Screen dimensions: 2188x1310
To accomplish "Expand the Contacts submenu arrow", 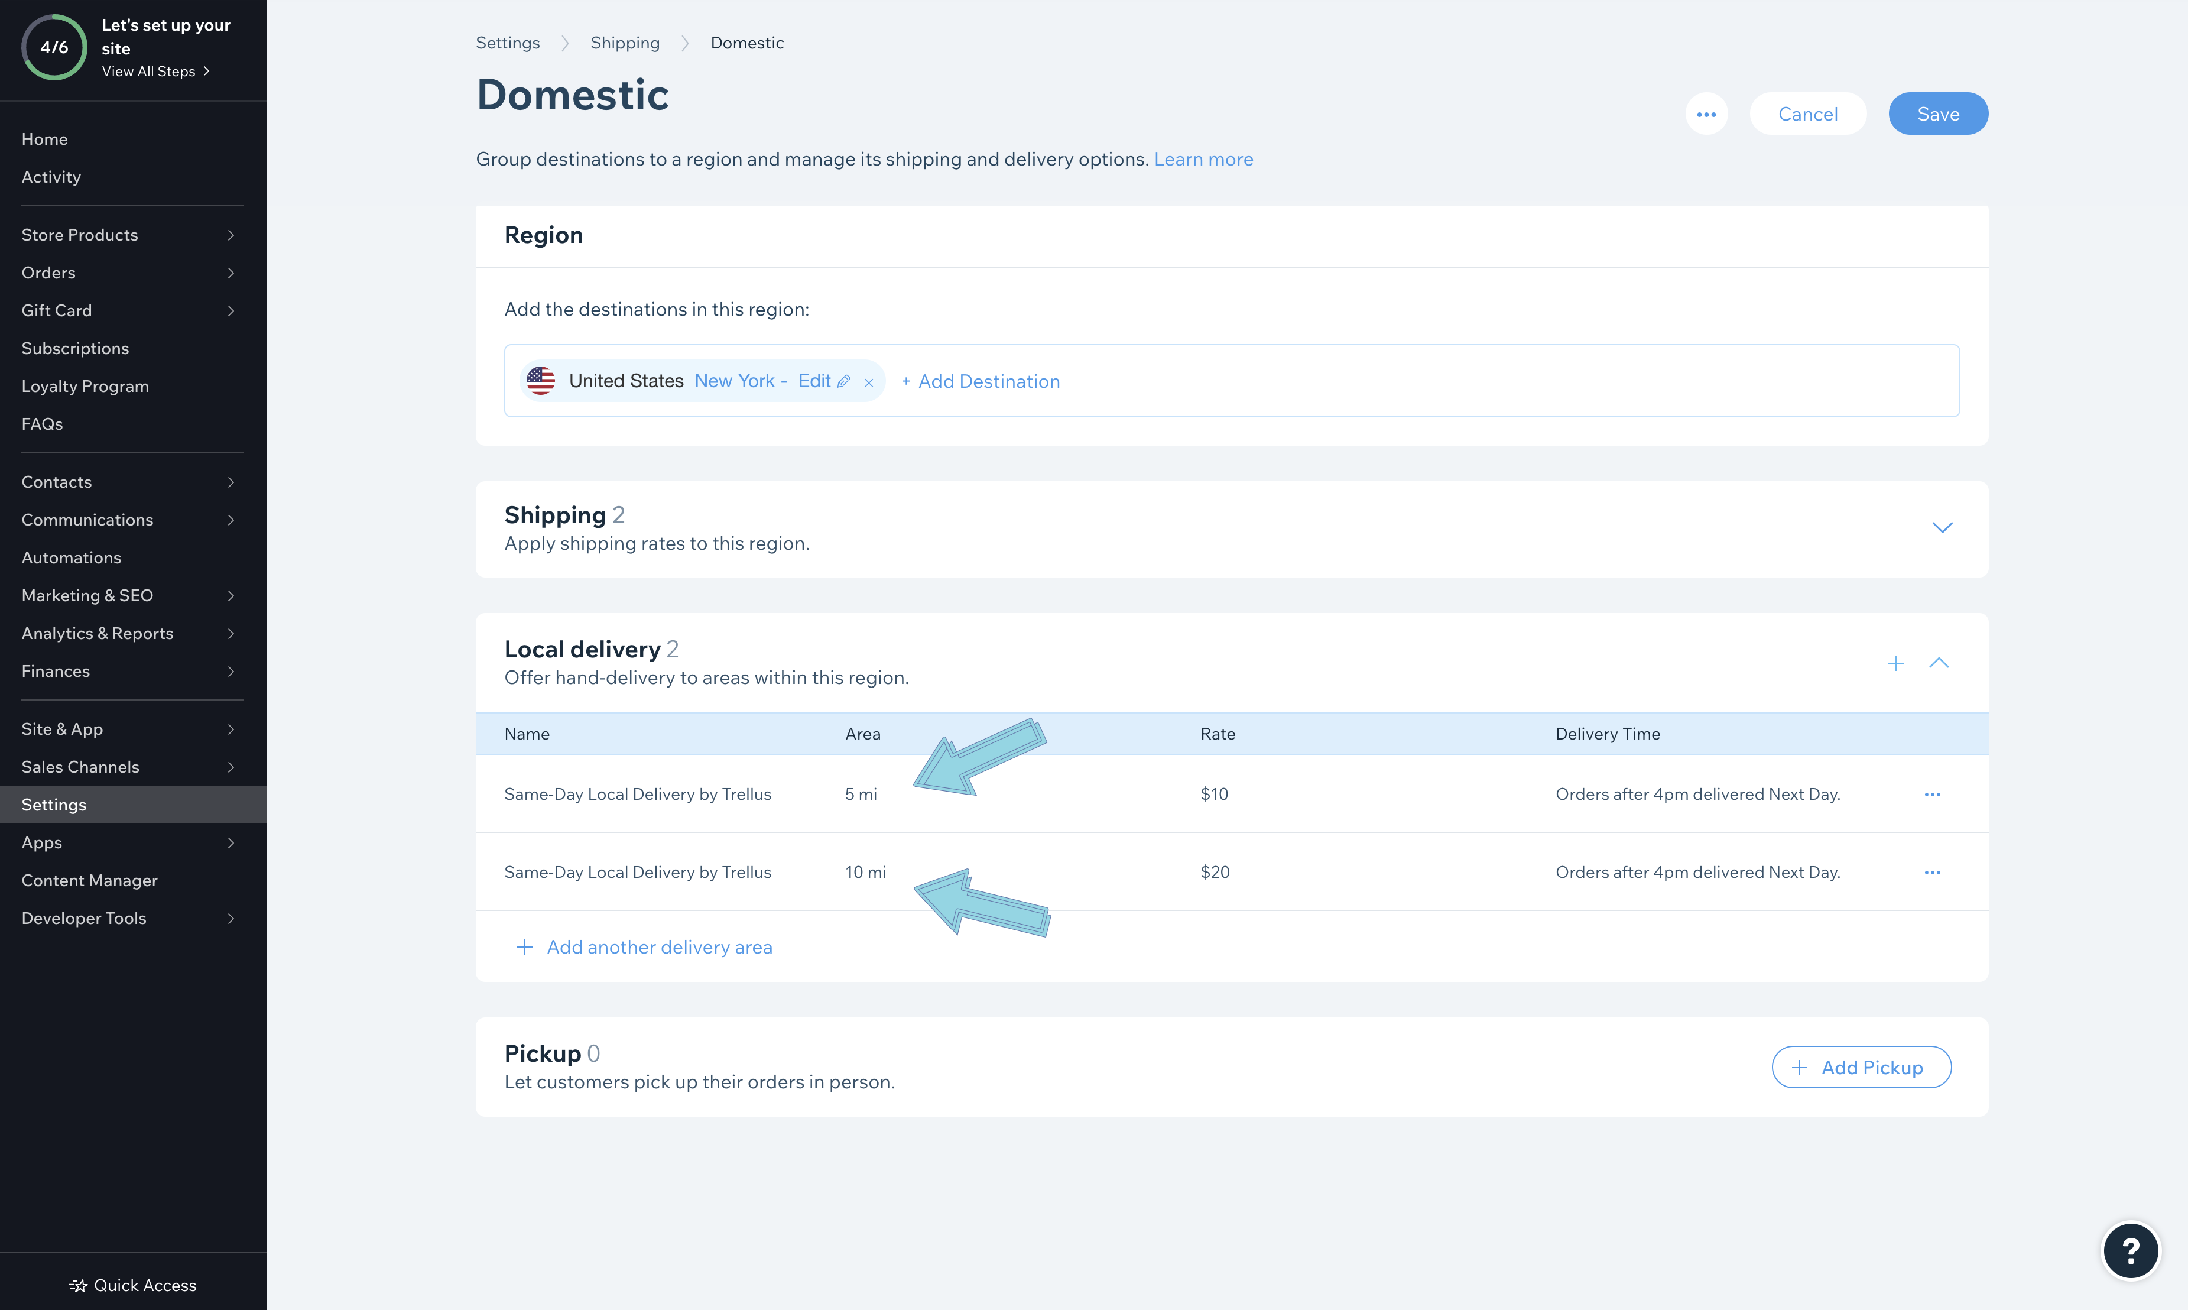I will 231,482.
